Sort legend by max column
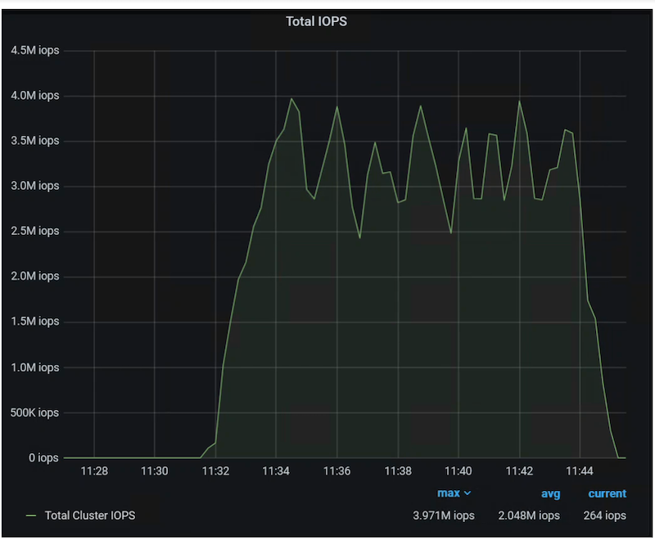This screenshot has height=549, width=655. (448, 493)
